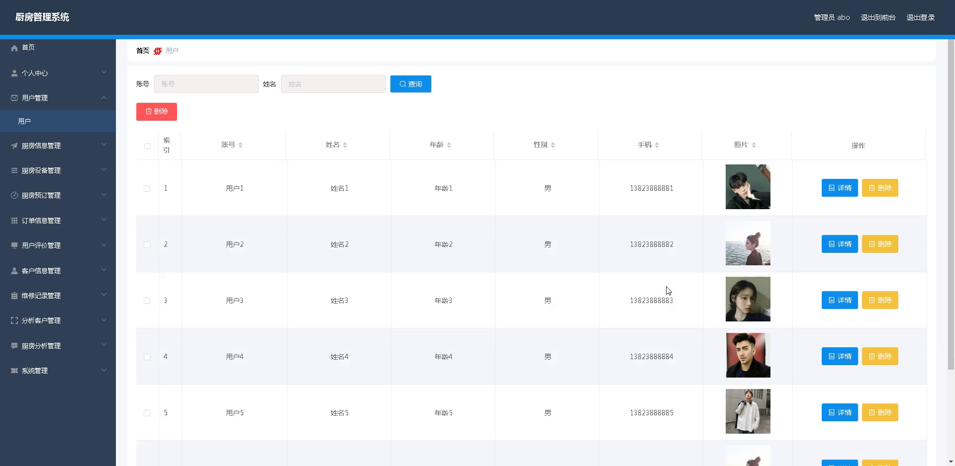Click the user icon beside 客户信息管理
The height and width of the screenshot is (466, 955).
coord(14,271)
